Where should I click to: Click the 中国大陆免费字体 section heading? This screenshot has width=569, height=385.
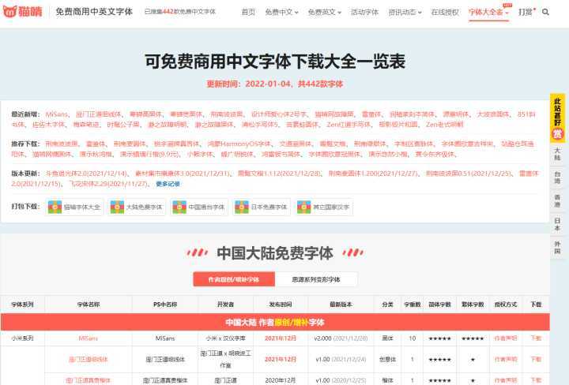(x=275, y=252)
